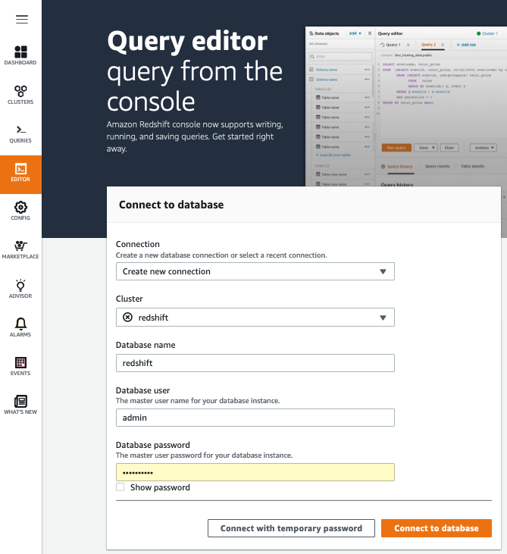The image size is (507, 554).
Task: Focus the Database password field
Action: pos(255,472)
